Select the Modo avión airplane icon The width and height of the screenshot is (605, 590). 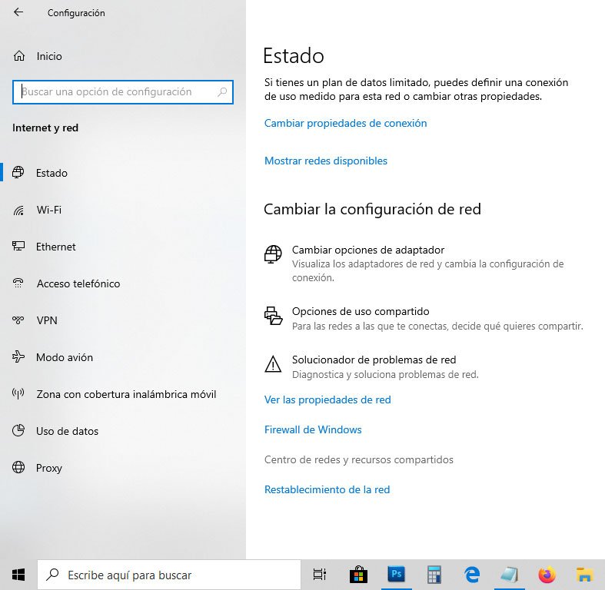[18, 357]
